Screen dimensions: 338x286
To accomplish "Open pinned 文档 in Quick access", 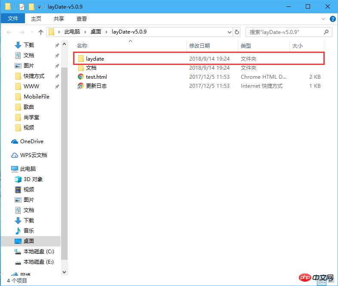I will point(29,55).
